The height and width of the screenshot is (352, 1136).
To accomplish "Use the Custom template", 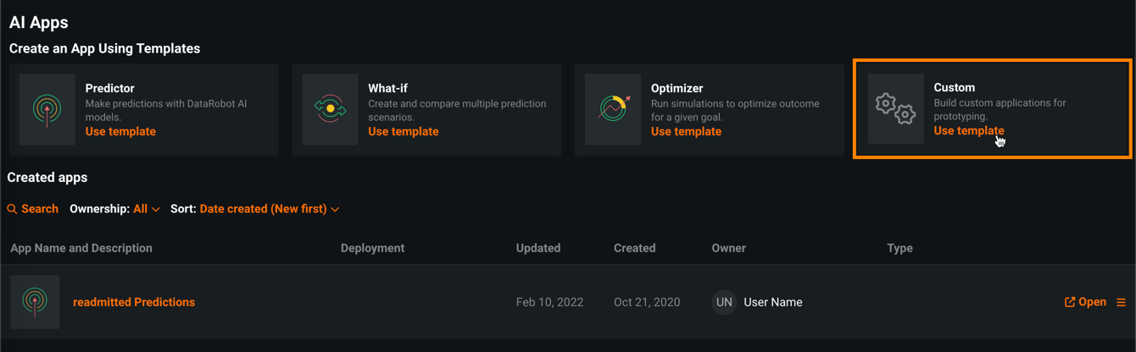I will click(x=968, y=131).
